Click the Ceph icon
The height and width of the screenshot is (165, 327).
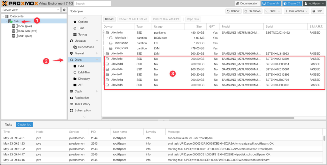point(71,91)
